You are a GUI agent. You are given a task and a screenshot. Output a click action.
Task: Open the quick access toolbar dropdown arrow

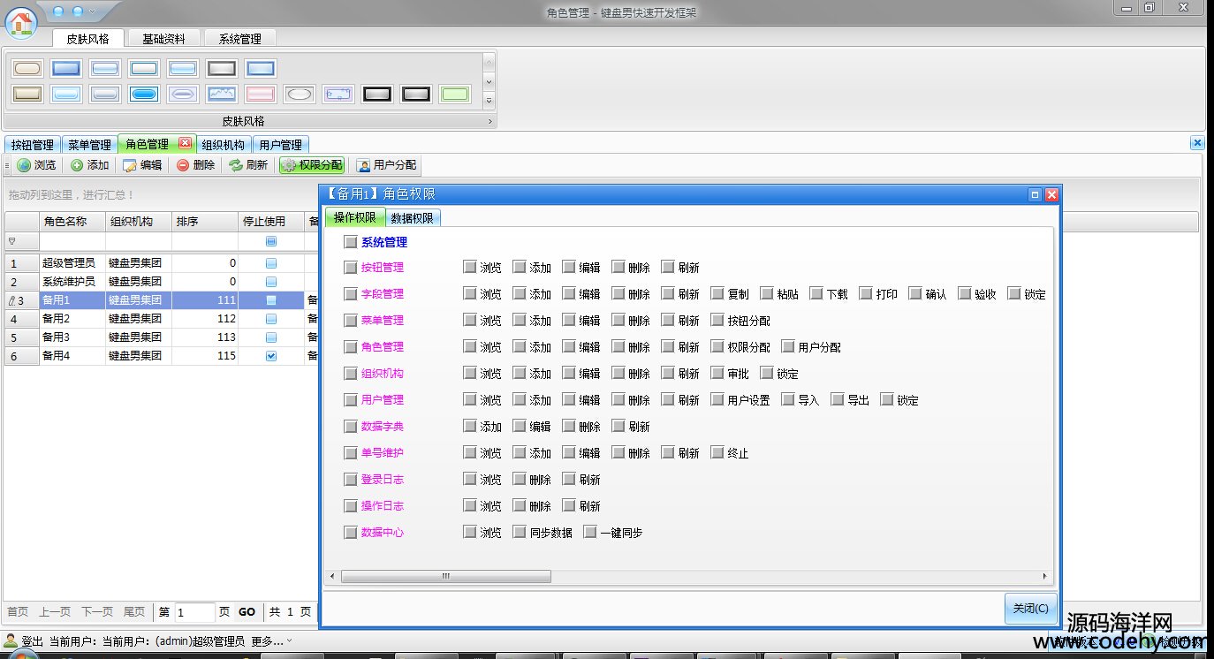(x=92, y=11)
